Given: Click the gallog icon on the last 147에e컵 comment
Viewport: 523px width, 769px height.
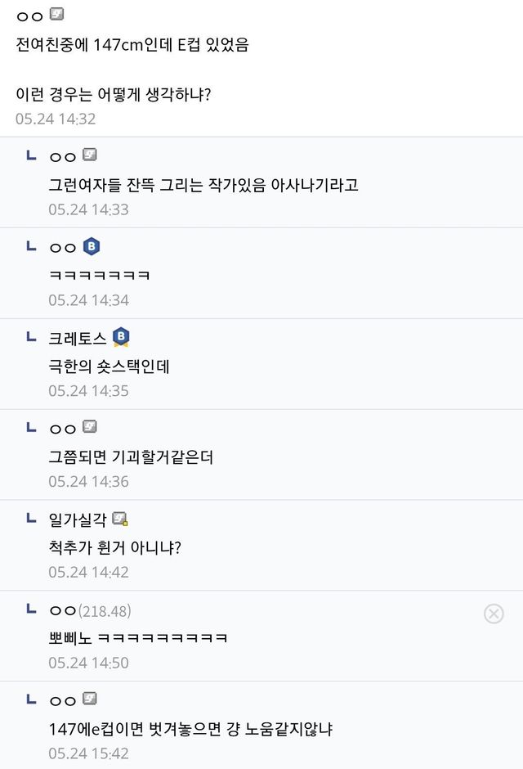Looking at the screenshot, I should tap(90, 699).
